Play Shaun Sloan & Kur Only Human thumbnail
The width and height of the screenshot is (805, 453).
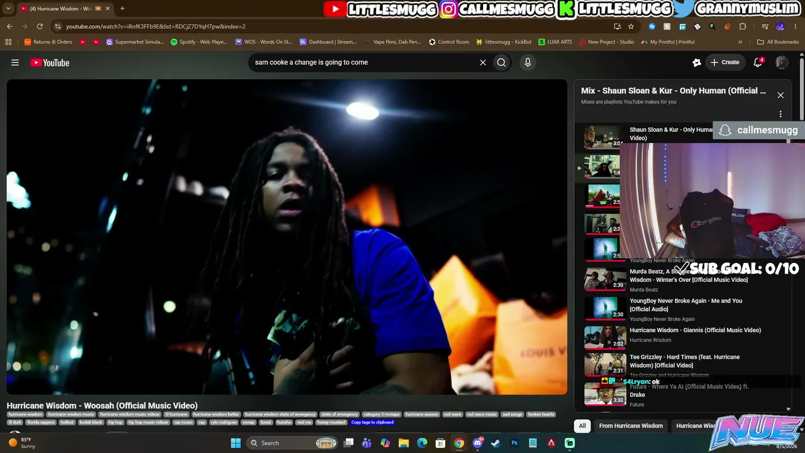[603, 137]
